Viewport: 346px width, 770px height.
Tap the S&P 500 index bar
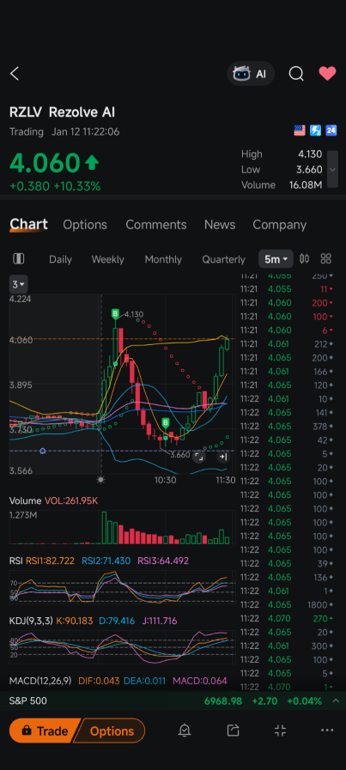[x=173, y=700]
